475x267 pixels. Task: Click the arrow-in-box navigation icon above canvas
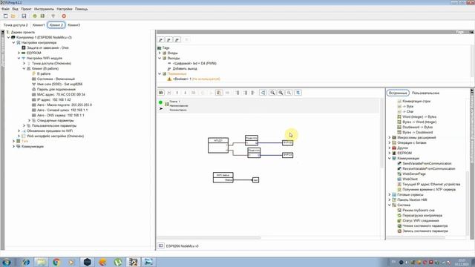tap(263, 93)
